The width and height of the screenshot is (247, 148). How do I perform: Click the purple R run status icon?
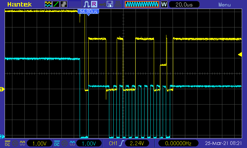[94, 4]
